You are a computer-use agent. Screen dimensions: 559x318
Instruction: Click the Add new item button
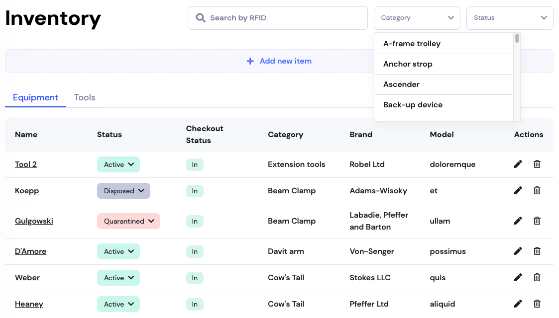[279, 61]
